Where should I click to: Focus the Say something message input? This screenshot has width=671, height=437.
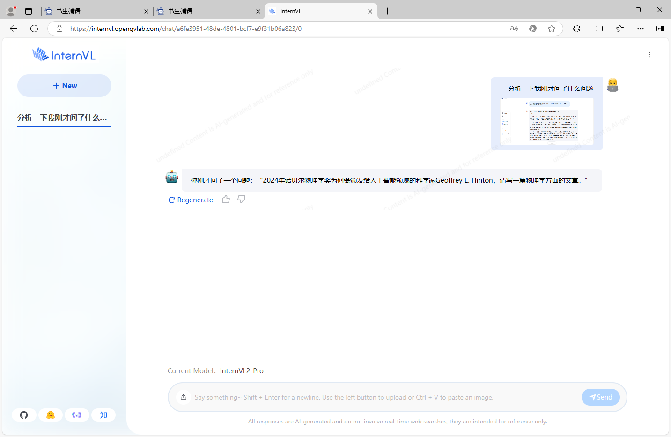385,397
